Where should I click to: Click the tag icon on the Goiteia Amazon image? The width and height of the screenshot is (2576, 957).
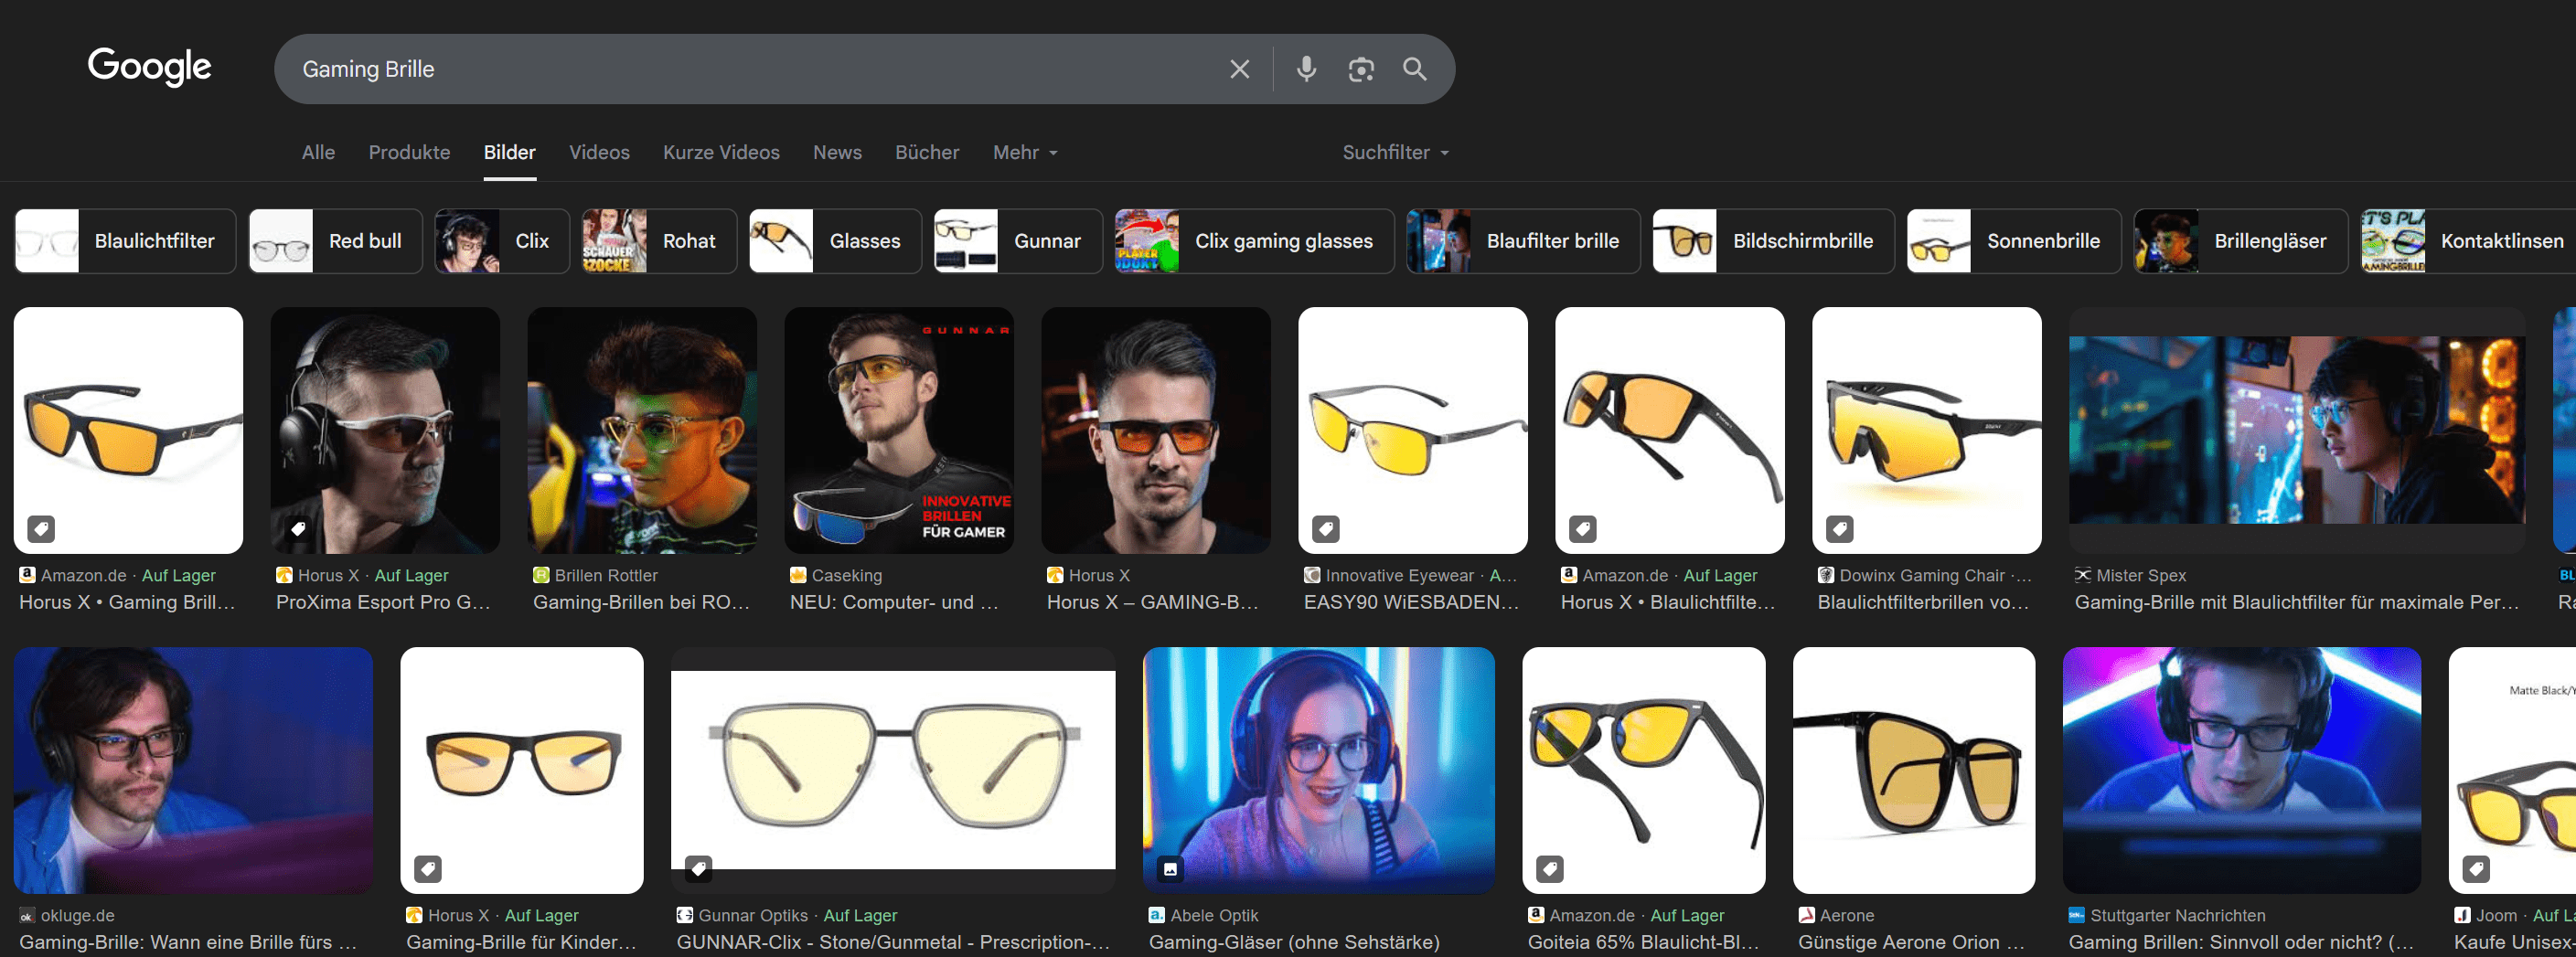coord(1550,868)
